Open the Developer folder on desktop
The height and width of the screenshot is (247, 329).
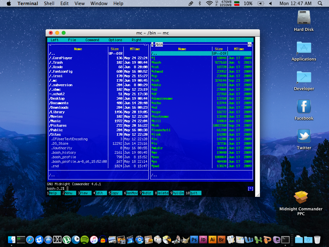[x=304, y=77]
